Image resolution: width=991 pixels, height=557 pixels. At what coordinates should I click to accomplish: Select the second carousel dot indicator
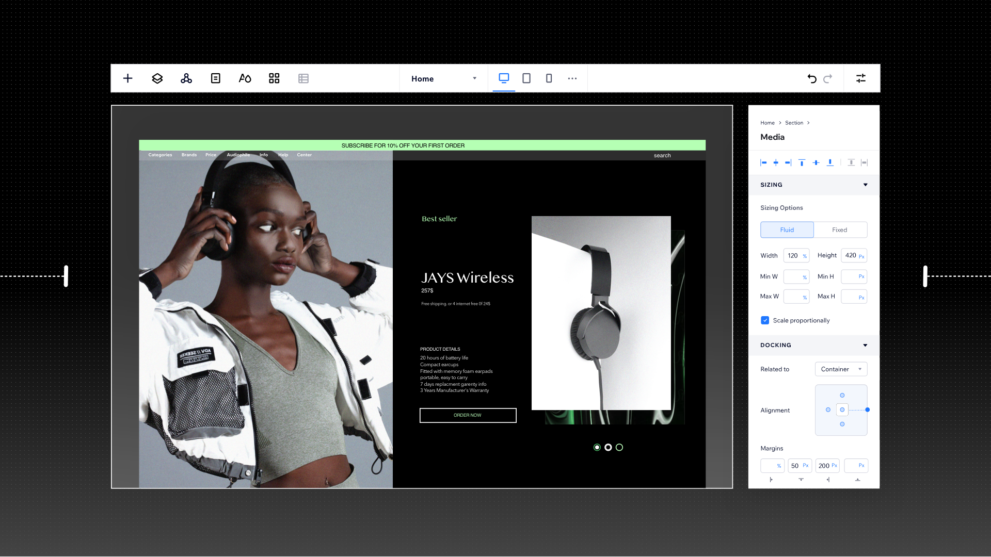coord(608,447)
